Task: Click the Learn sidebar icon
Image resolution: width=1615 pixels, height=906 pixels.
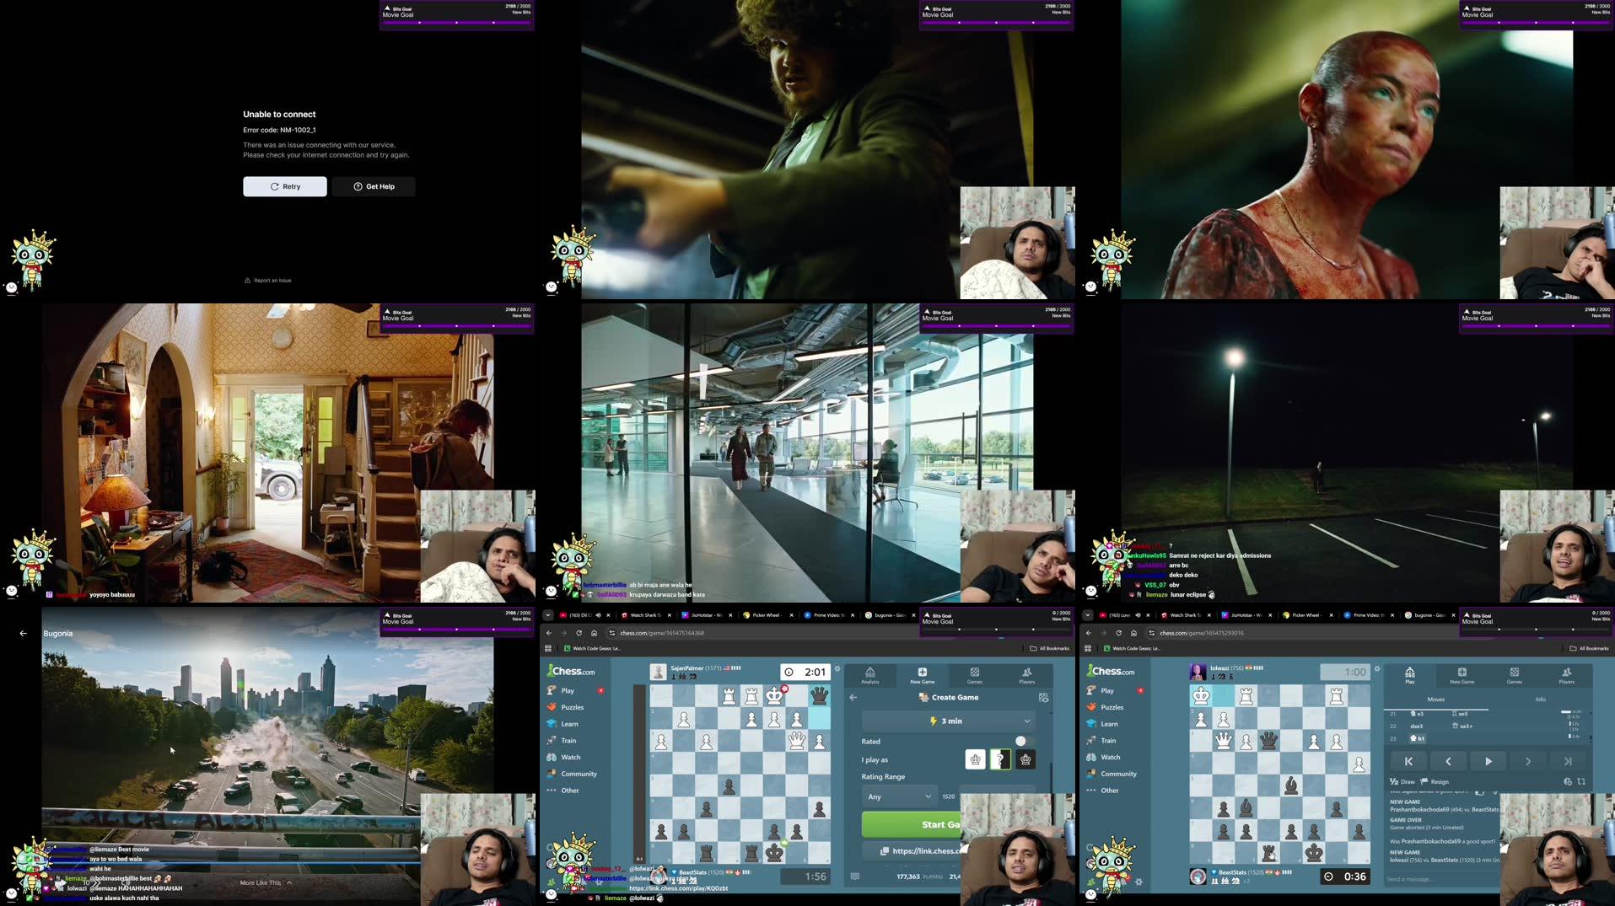Action: click(x=569, y=724)
